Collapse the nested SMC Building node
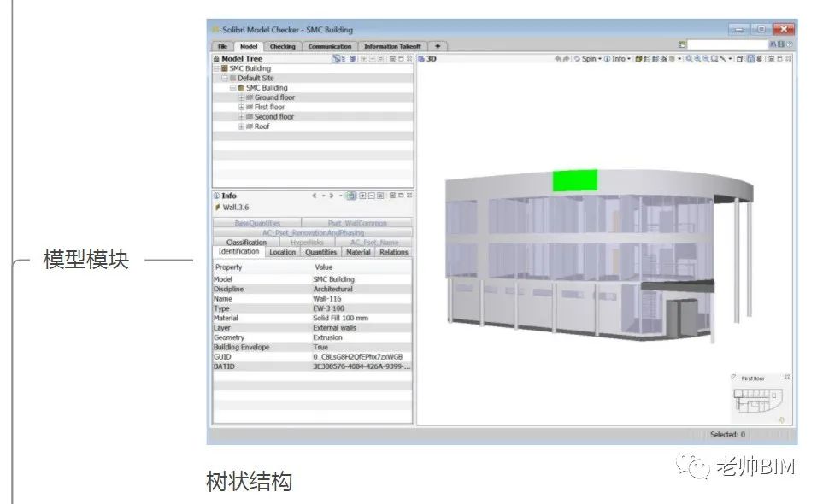The height and width of the screenshot is (504, 823). [233, 88]
